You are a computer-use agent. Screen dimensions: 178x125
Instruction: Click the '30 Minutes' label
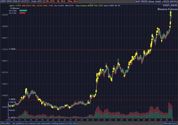[15, 8]
